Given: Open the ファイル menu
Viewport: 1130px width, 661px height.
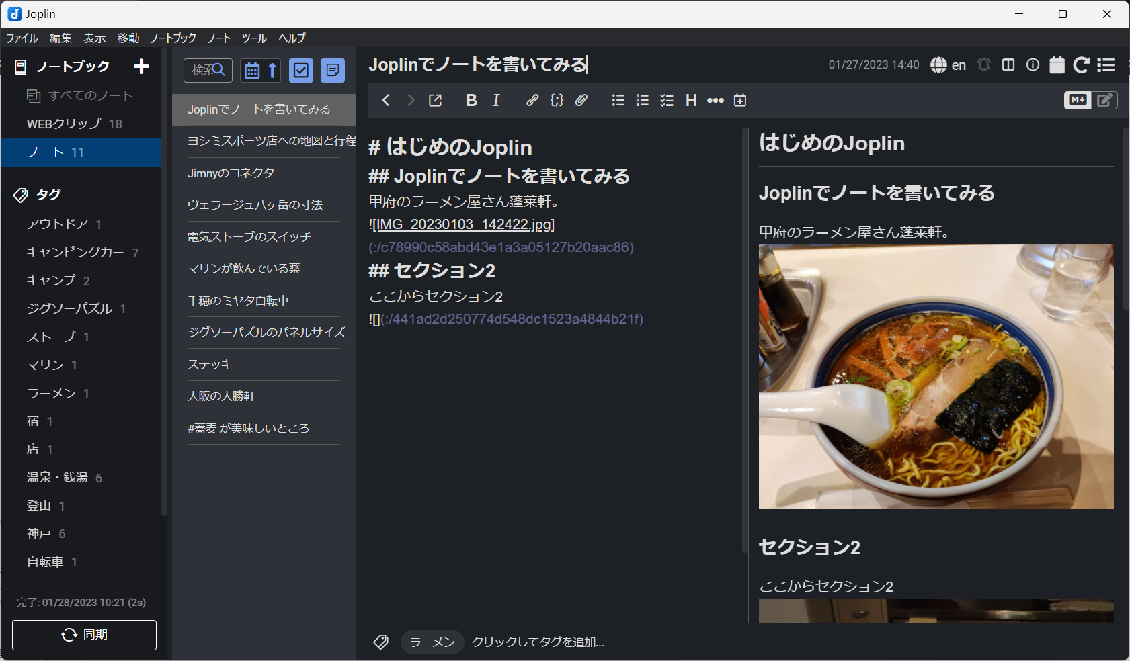Looking at the screenshot, I should 22,38.
